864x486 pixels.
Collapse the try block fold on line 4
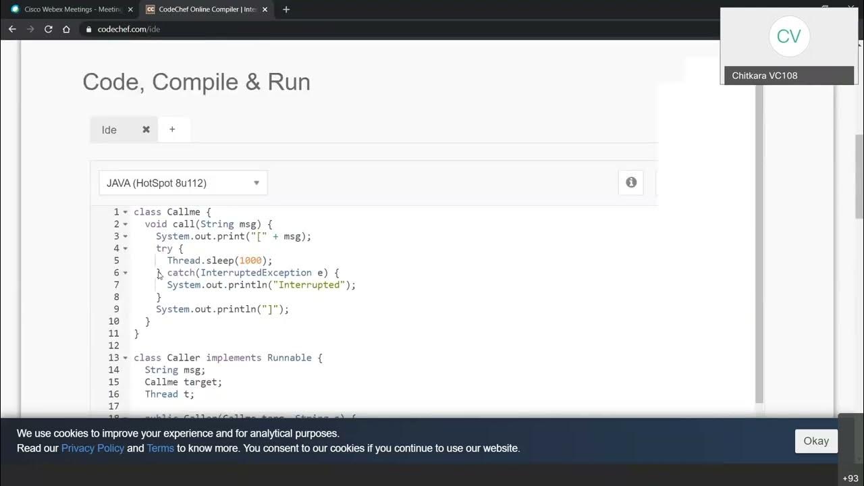[126, 248]
